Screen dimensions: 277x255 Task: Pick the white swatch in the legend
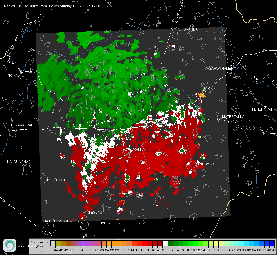pyautogui.click(x=165, y=243)
